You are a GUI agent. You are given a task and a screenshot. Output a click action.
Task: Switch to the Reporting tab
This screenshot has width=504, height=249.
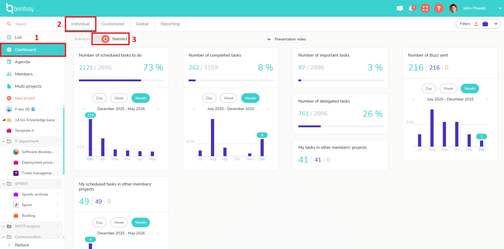[x=170, y=24]
